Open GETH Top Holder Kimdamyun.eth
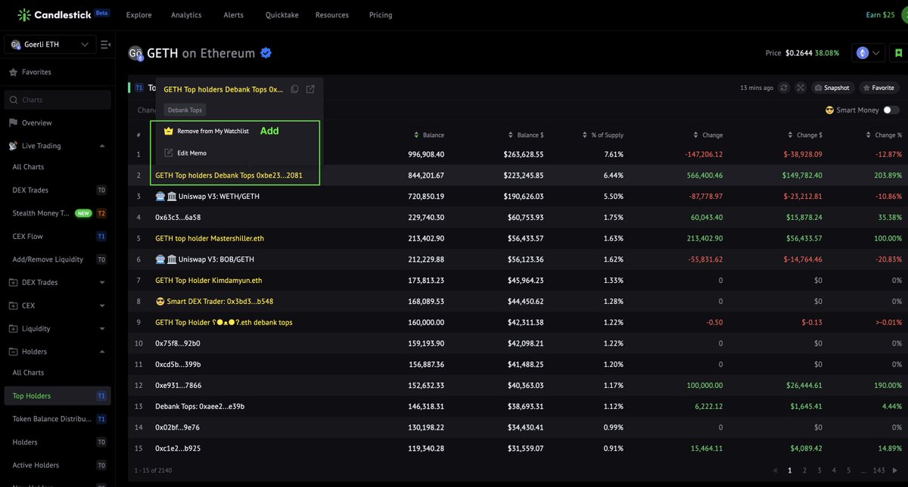The image size is (908, 487). coord(209,281)
